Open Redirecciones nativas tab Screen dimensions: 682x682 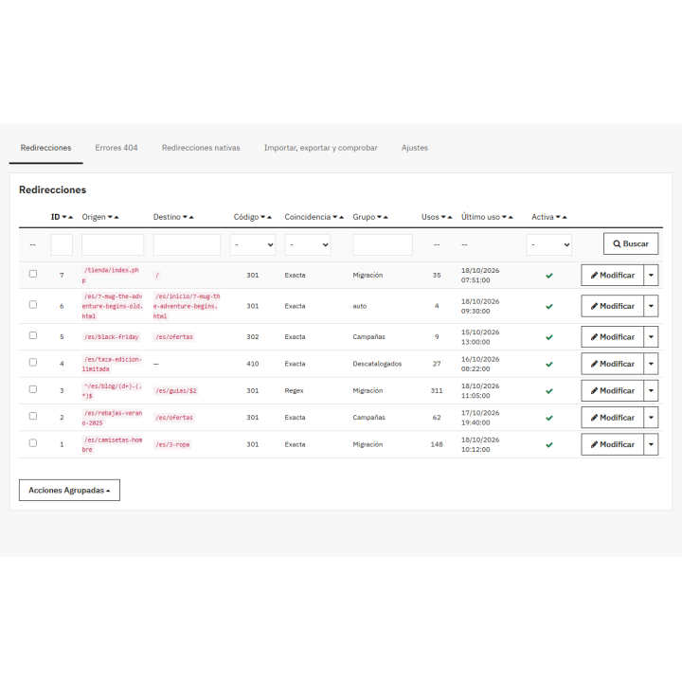(201, 148)
